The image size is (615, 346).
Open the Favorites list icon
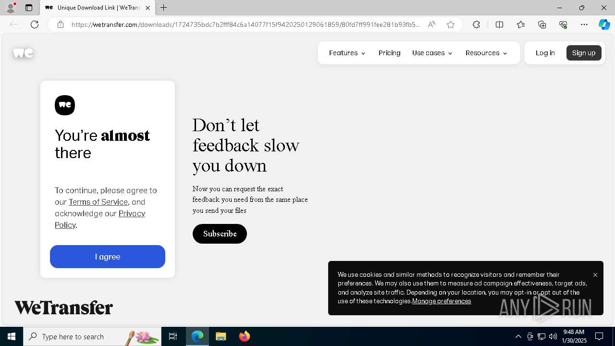pyautogui.click(x=521, y=25)
